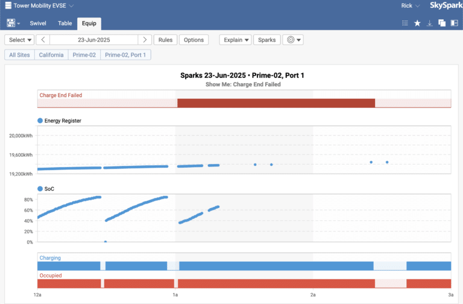The width and height of the screenshot is (463, 304).
Task: Click the split panel icon at far right
Action: pos(453,23)
